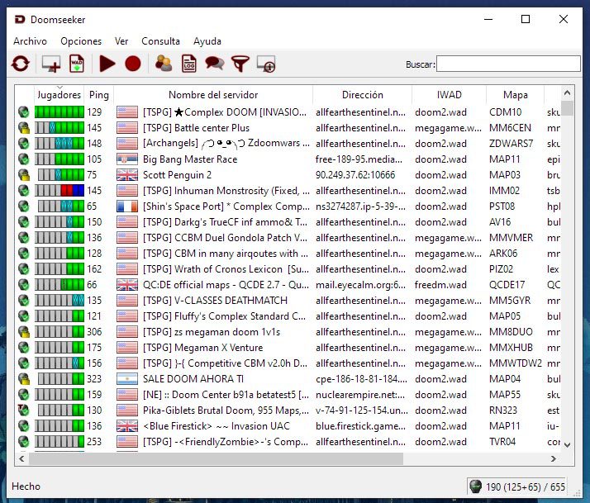Image resolution: width=590 pixels, height=503 pixels.
Task: Click the vertical scrollbar up arrow
Action: click(568, 93)
